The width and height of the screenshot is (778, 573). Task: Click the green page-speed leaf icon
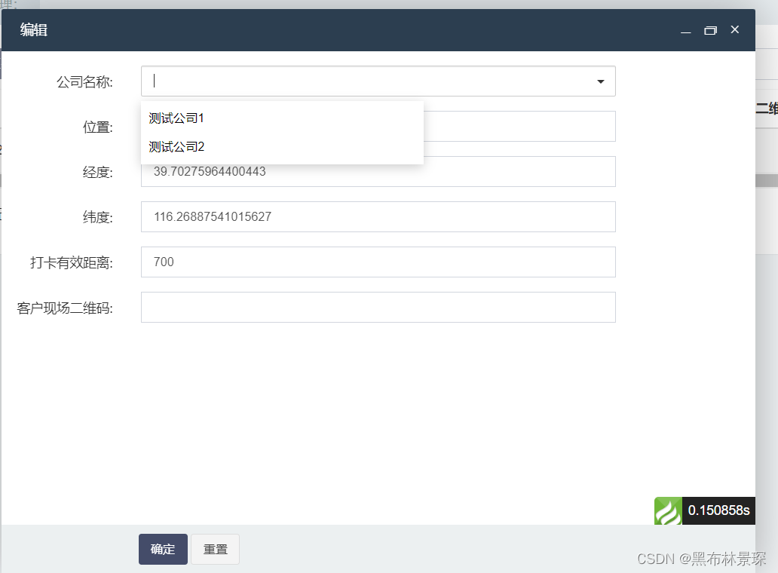[668, 510]
